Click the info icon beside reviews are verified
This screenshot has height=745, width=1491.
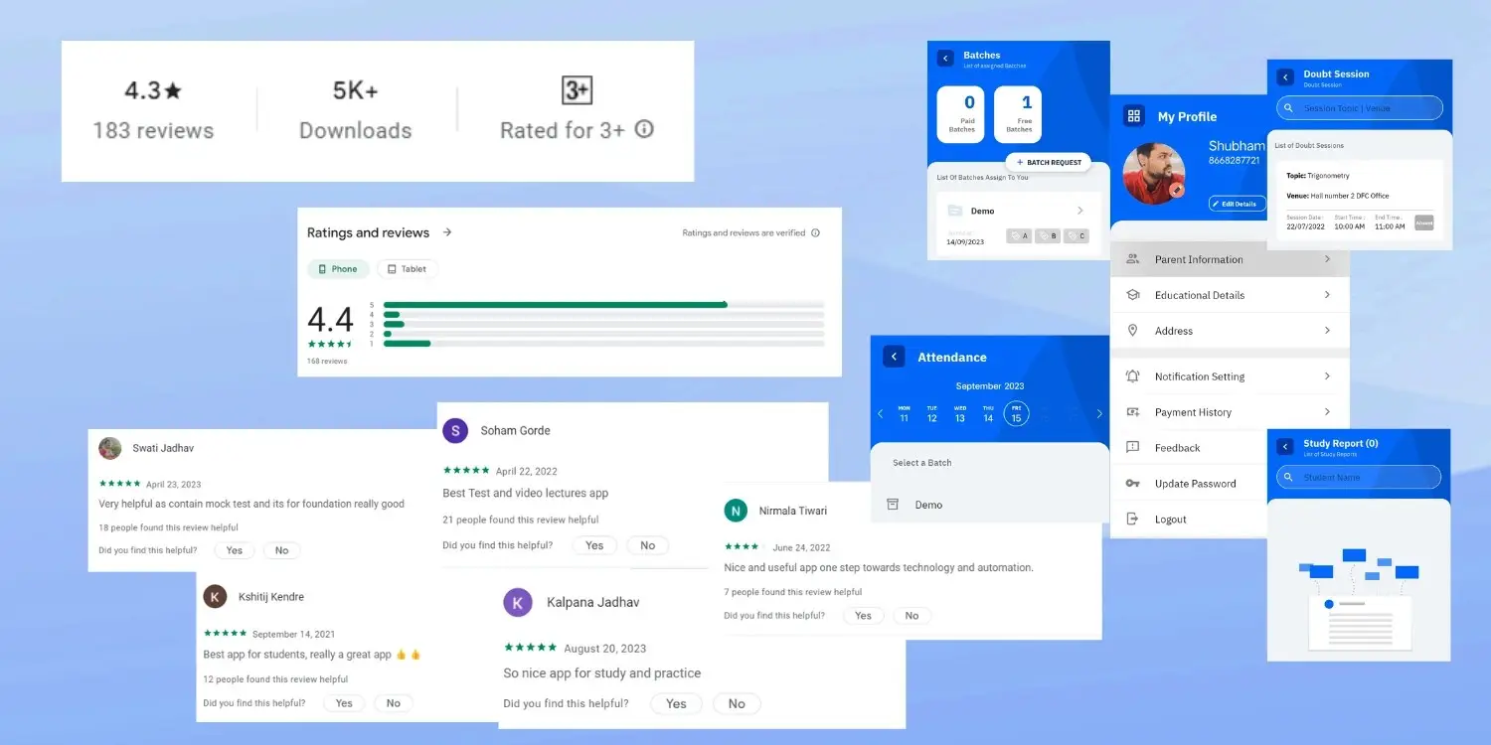815,233
